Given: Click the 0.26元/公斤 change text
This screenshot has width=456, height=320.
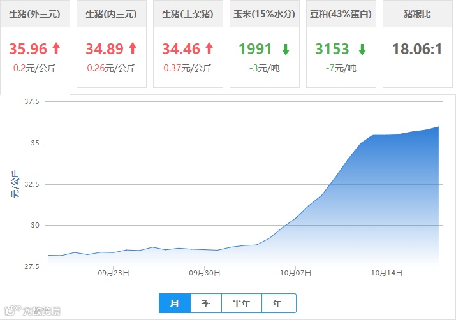Looking at the screenshot, I should click(x=111, y=68).
